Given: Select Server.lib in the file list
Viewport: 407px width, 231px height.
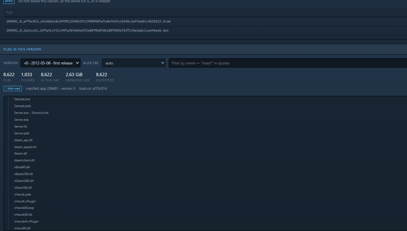Looking at the screenshot, I should coord(21,127).
